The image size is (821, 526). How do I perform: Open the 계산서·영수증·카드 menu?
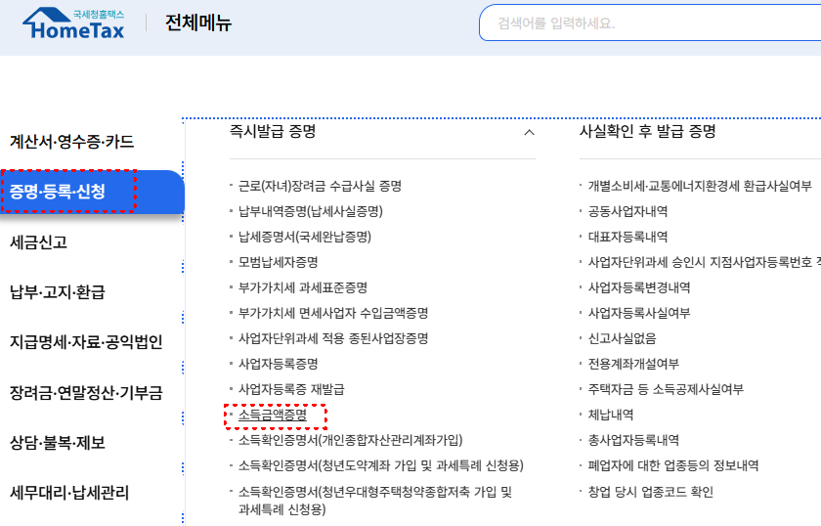71,142
